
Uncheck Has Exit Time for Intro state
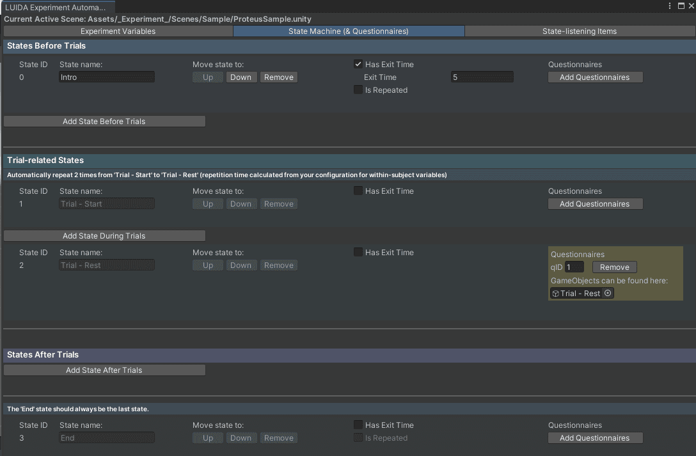tap(358, 64)
